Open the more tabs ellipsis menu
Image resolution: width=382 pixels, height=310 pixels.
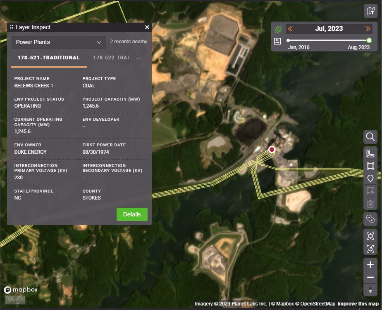point(138,58)
